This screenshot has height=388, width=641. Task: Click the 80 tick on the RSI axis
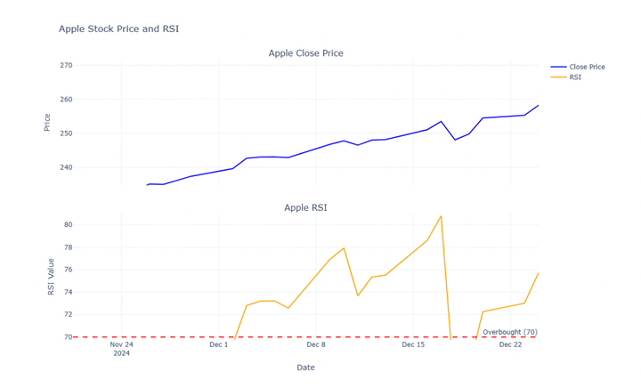tap(68, 225)
